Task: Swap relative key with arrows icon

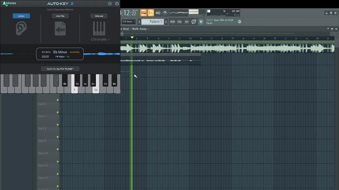Action: pos(68,57)
